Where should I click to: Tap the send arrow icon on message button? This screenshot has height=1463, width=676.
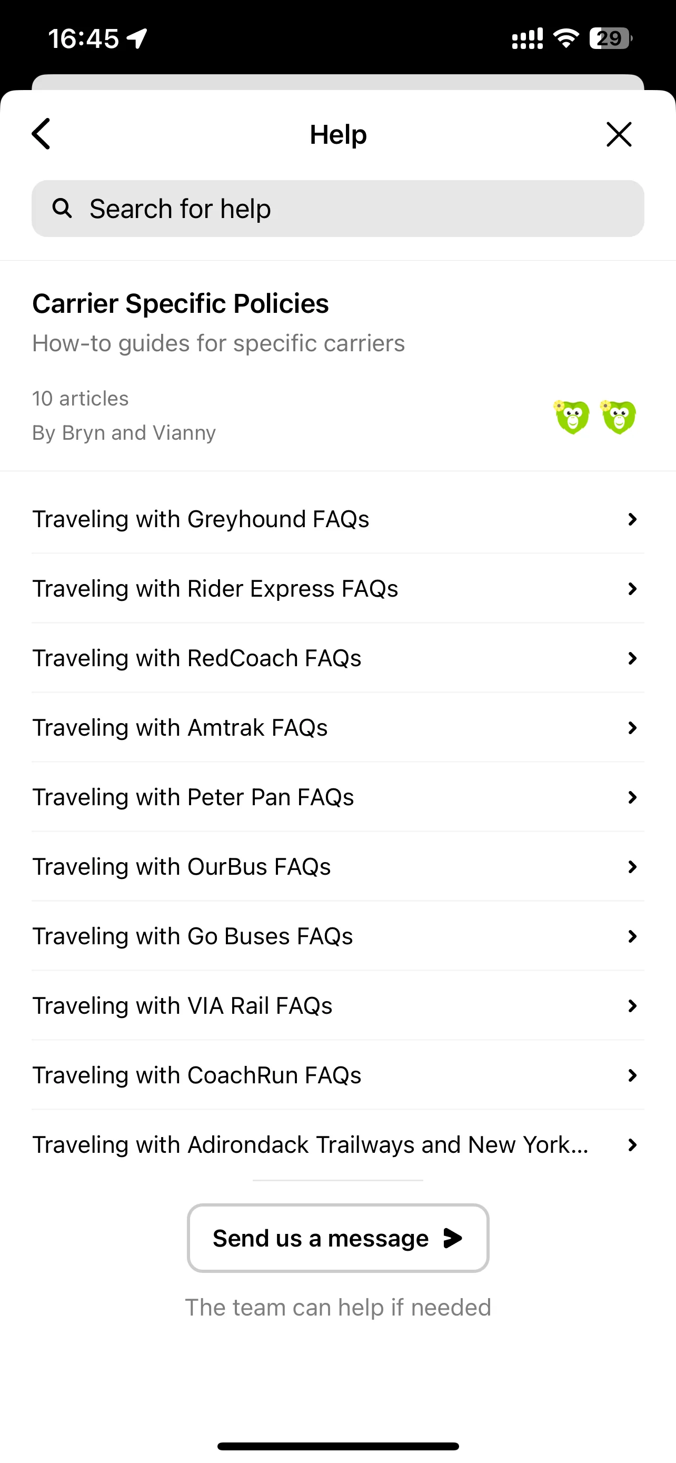coord(452,1238)
